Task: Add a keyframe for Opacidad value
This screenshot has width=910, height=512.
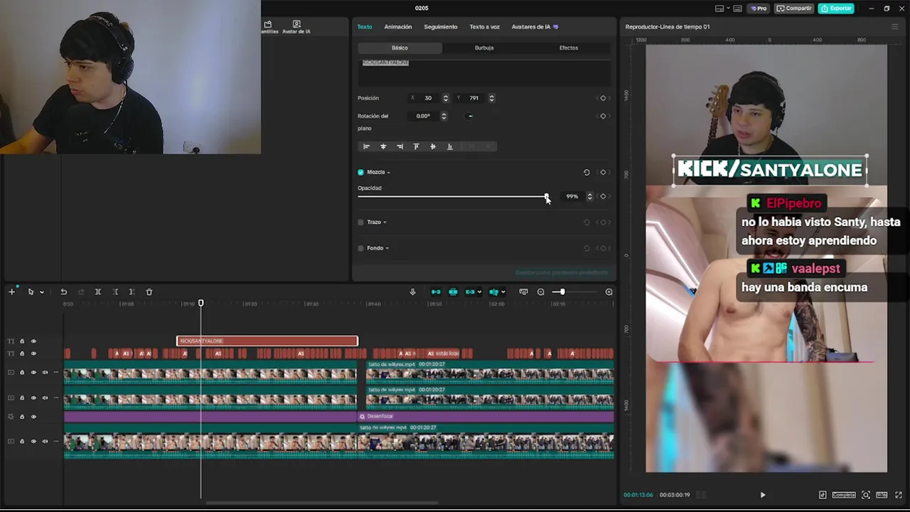Action: point(603,196)
